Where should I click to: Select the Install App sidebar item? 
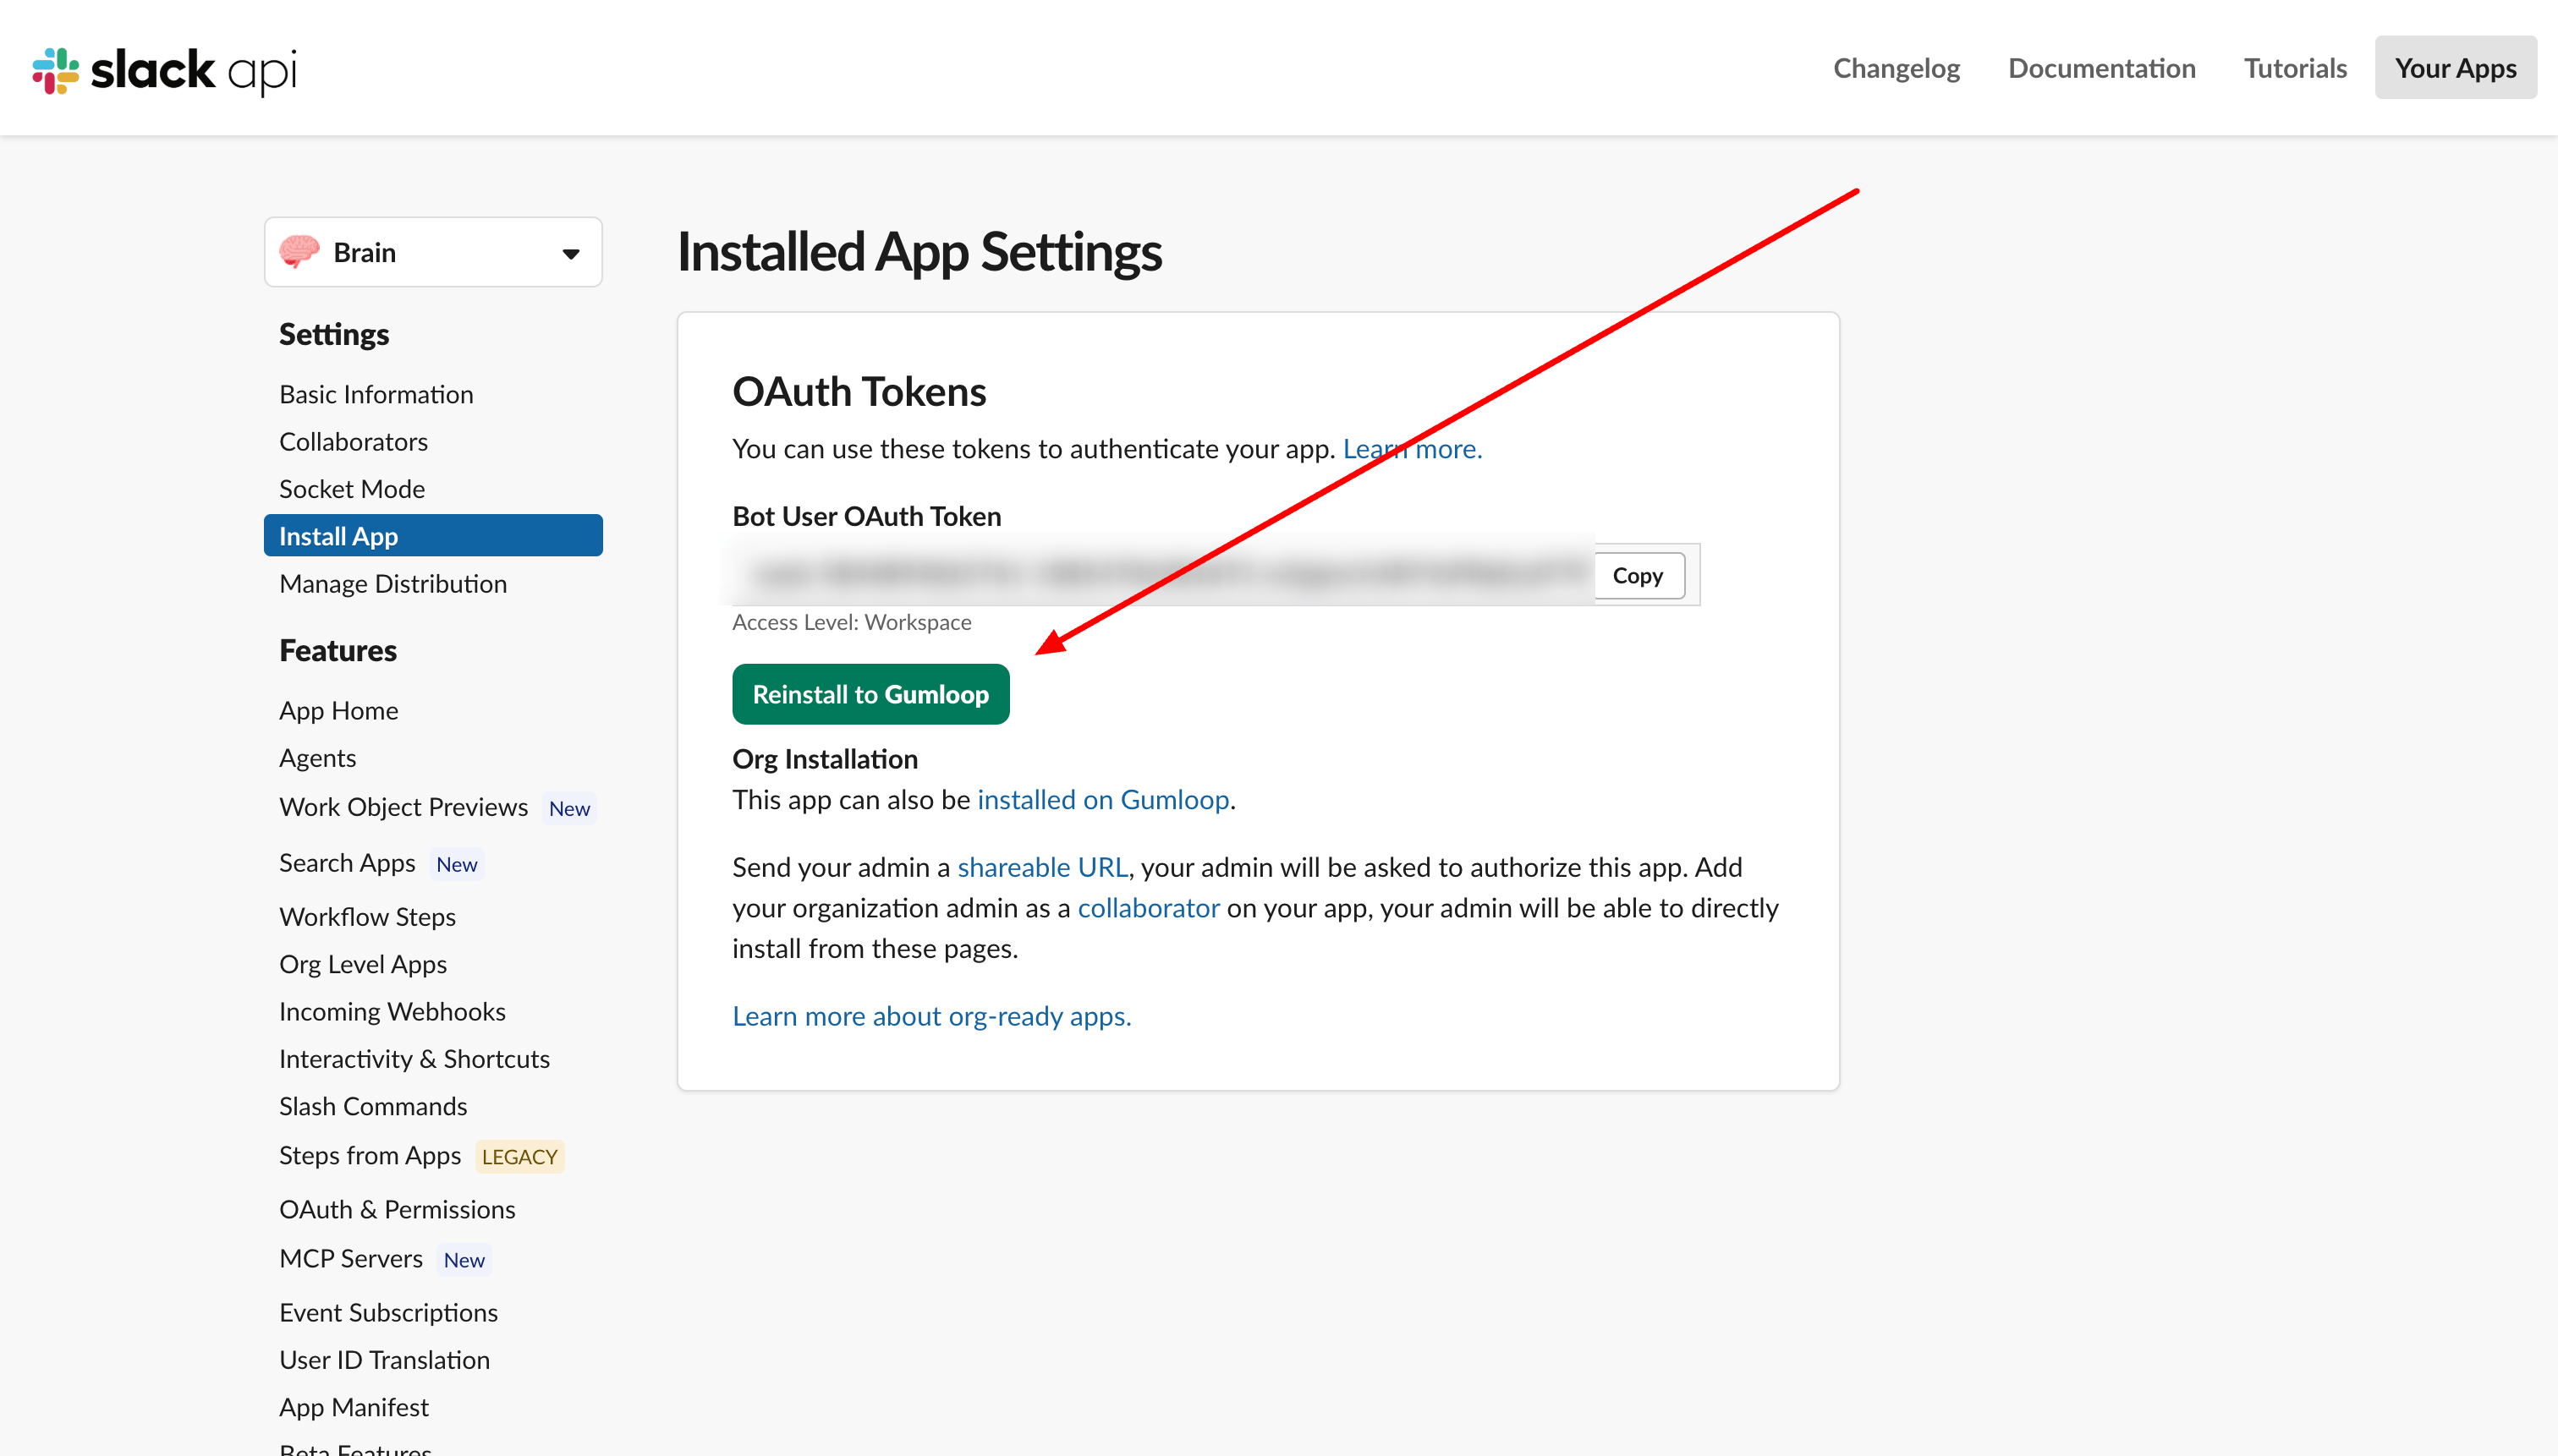(x=433, y=536)
